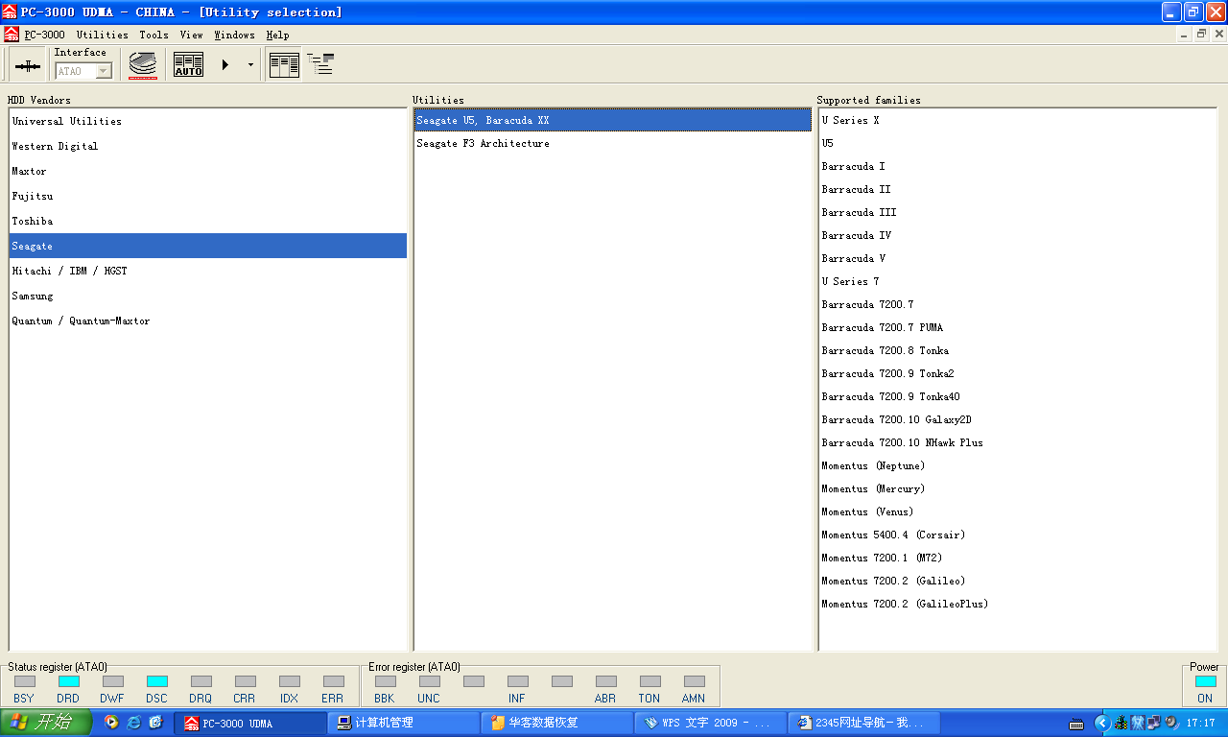This screenshot has width=1228, height=737.
Task: Select Toshiba vendor
Action: point(208,221)
